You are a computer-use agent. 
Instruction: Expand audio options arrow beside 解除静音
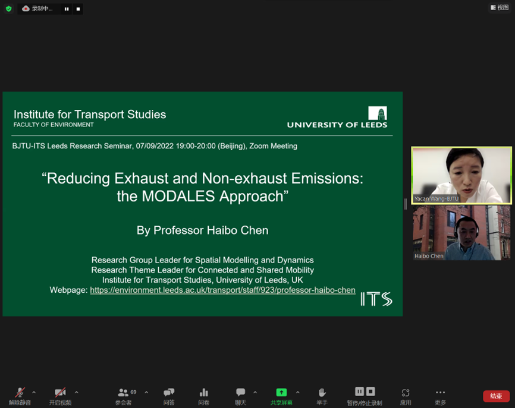(x=34, y=392)
